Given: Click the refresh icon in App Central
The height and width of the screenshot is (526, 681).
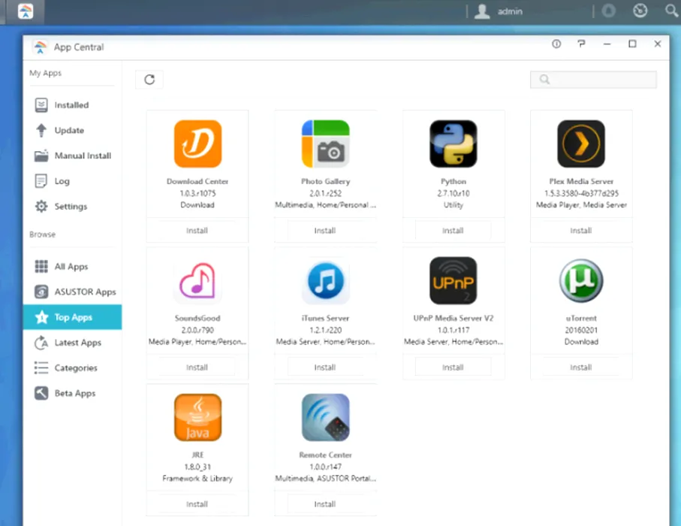Looking at the screenshot, I should 149,80.
